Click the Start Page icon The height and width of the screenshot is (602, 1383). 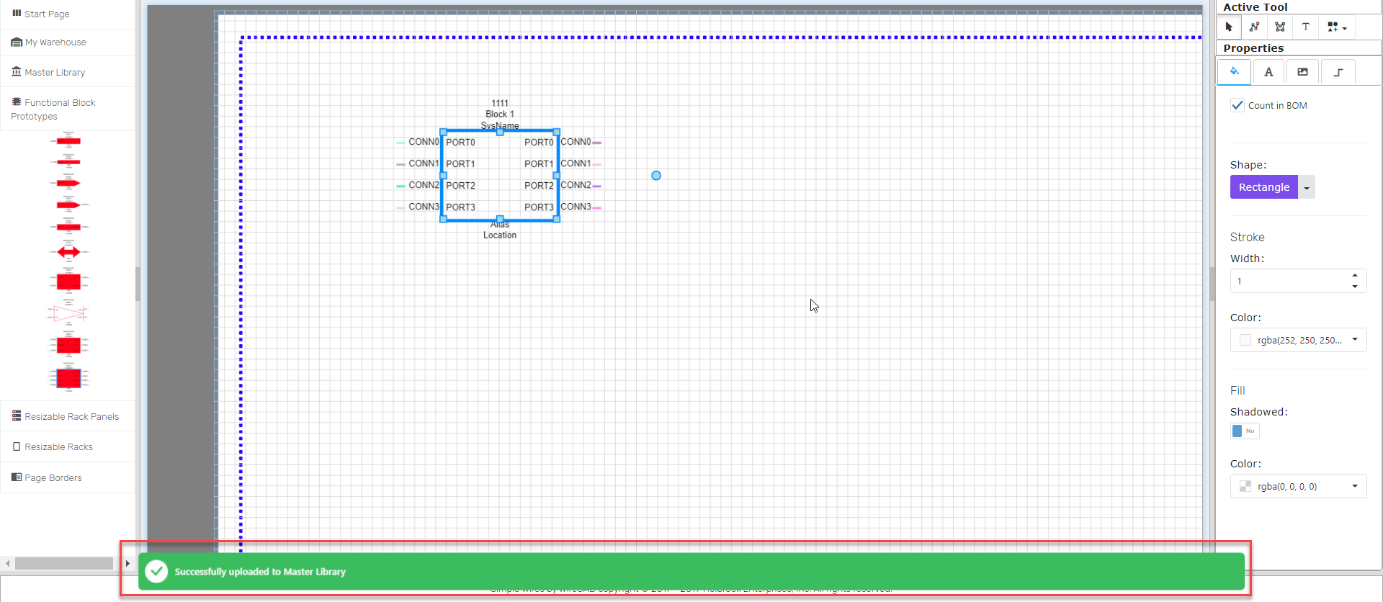pyautogui.click(x=17, y=13)
